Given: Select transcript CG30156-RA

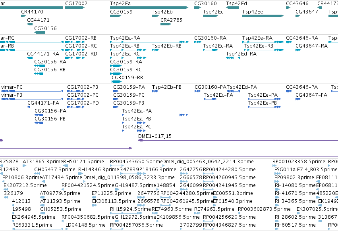Looking at the screenshot, I should tap(39, 66).
